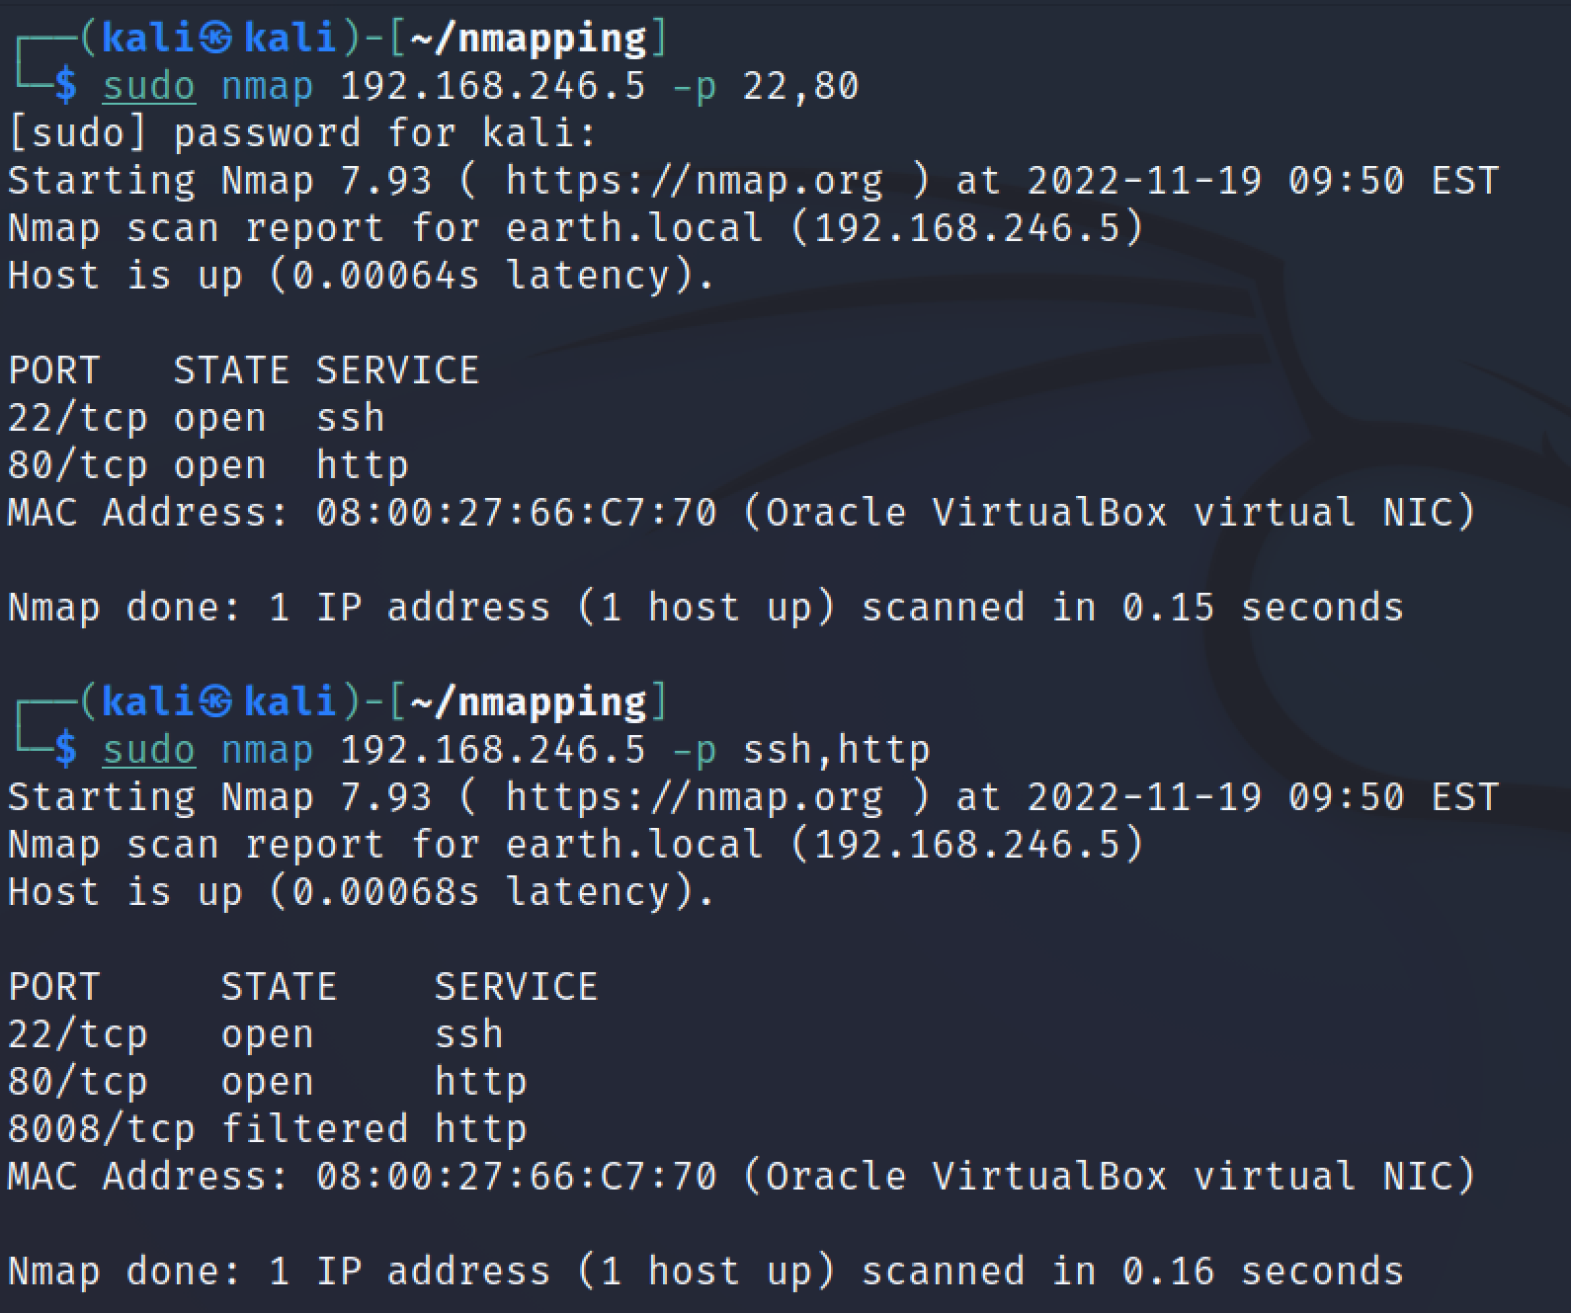Open the nmap.org link in second scan output

pyautogui.click(x=694, y=797)
